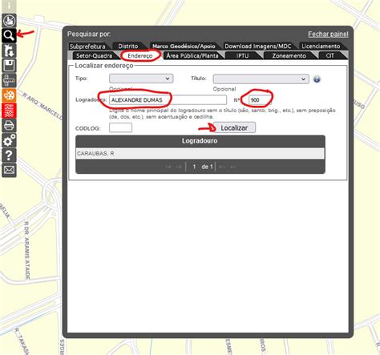Screen dimensions: 380x355
Task: Expand the Tipo dropdown
Action: click(141, 79)
